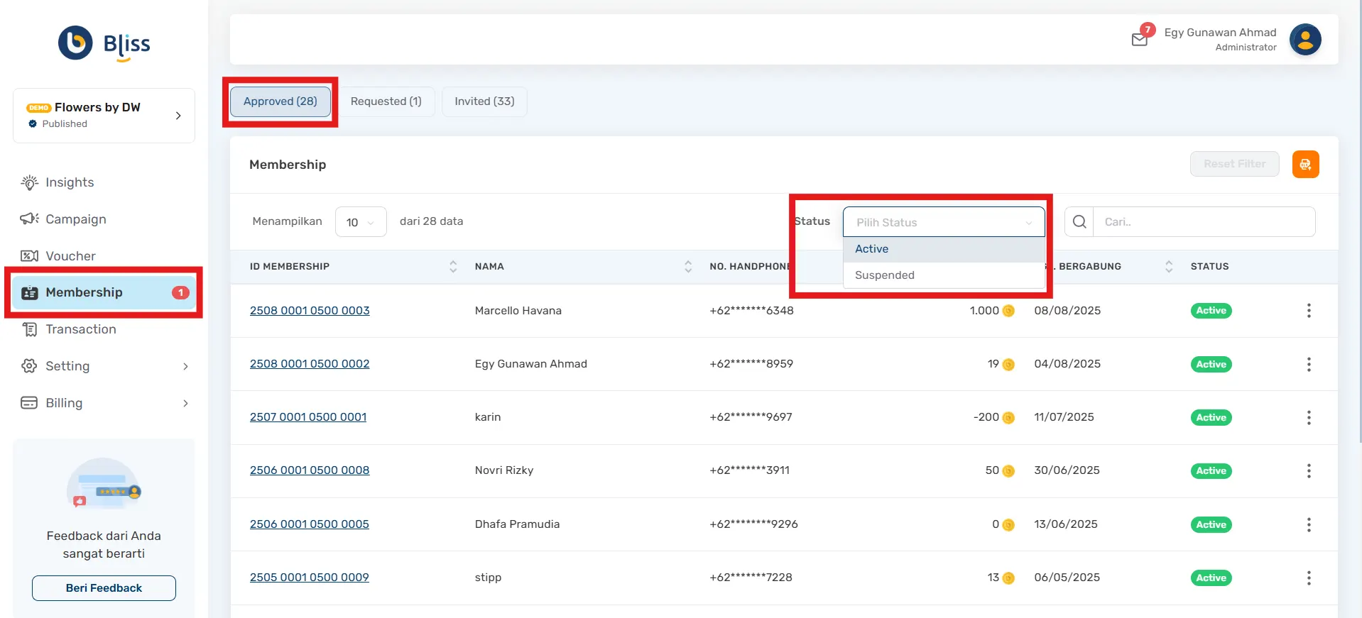
Task: Click the Beri Feedback button
Action: tap(104, 588)
